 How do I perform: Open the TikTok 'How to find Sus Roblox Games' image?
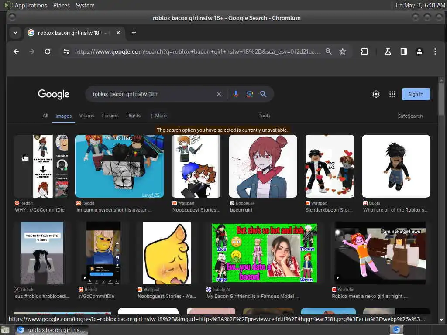[42, 253]
